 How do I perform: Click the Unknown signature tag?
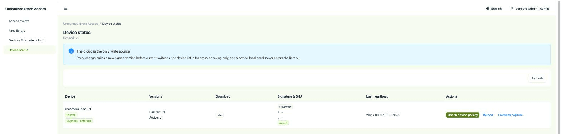285,107
